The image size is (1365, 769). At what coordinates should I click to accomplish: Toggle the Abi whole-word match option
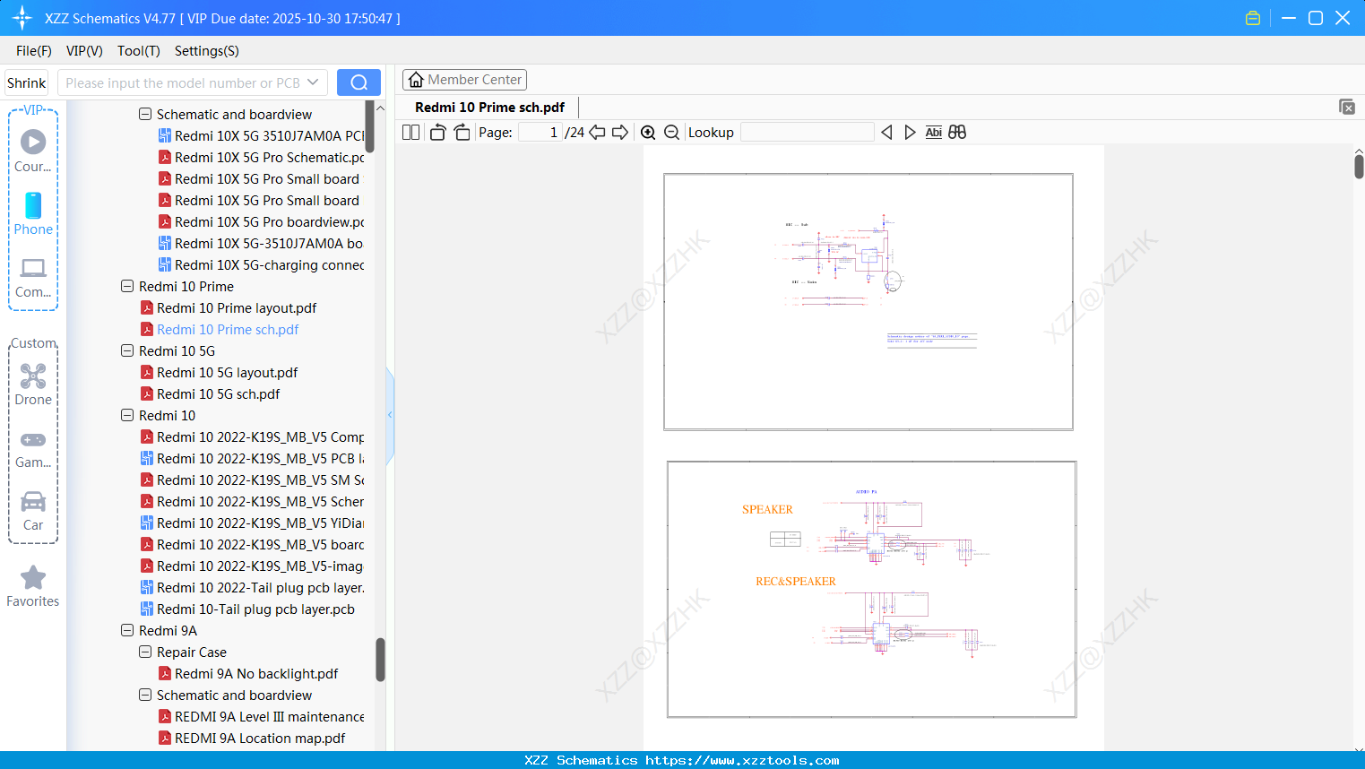click(933, 133)
